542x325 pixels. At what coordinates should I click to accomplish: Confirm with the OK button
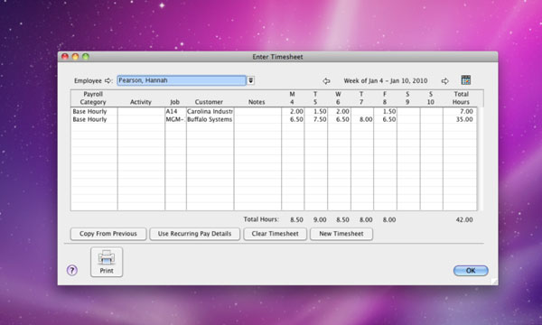(471, 271)
